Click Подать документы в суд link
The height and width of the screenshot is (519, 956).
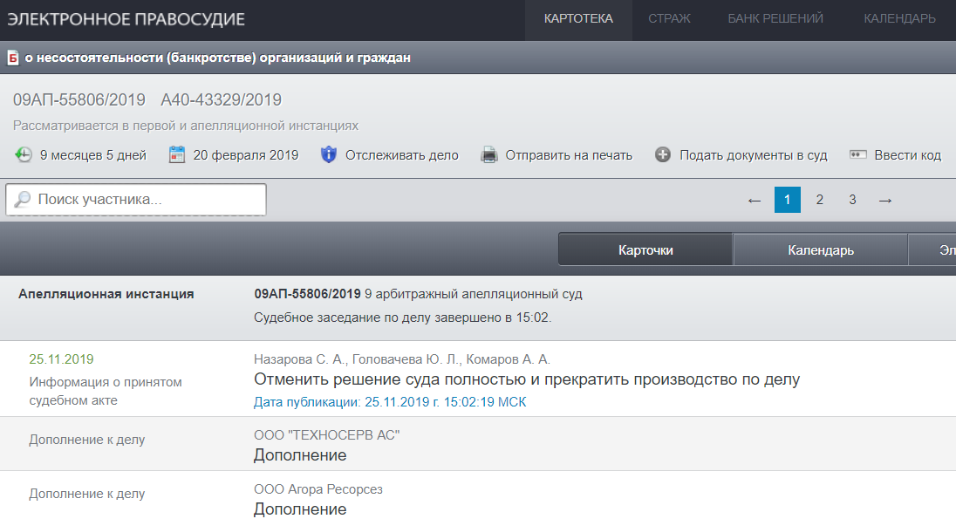coord(754,155)
